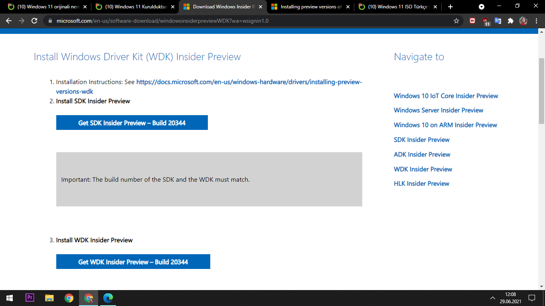Switch to the "Windows 11 ISO Türkçe" tab

tap(398, 7)
